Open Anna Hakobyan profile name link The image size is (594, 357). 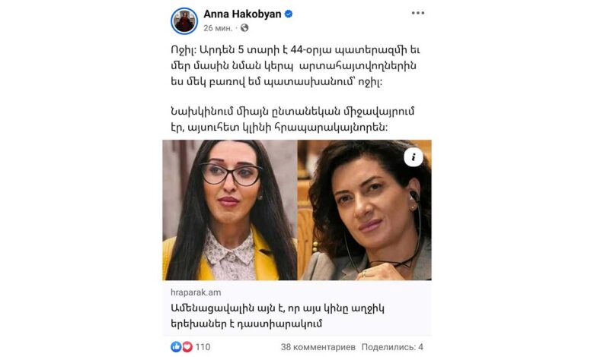(x=242, y=14)
